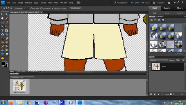Show Filters in the Effects panel

[x=151, y=20]
